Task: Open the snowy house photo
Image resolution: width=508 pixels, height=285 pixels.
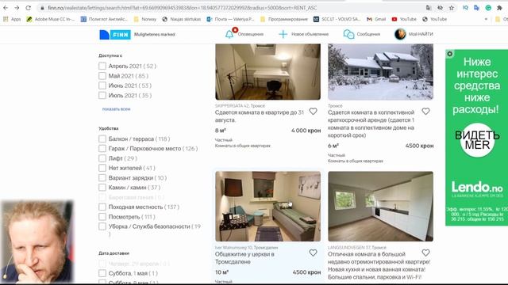Action: tap(380, 72)
